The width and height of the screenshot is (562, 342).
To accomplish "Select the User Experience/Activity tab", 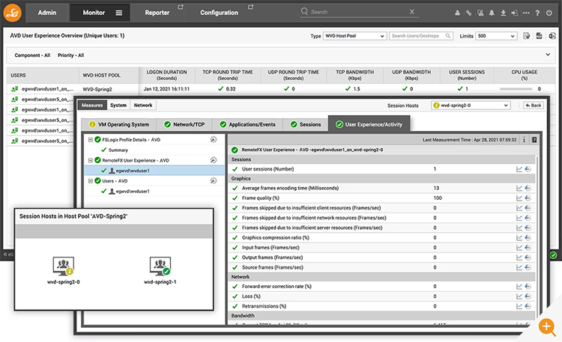I will click(x=369, y=124).
